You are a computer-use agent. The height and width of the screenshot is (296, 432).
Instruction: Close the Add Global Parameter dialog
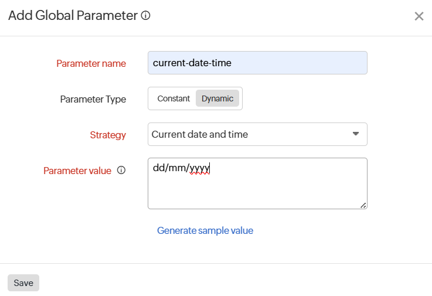coord(419,16)
